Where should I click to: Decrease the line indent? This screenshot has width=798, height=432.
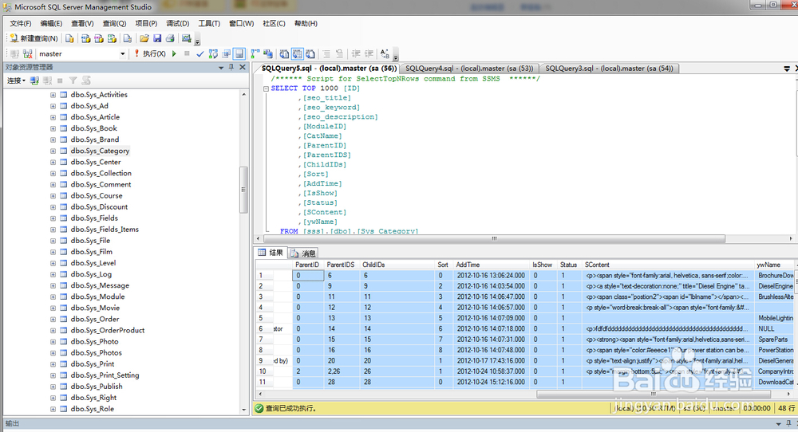click(356, 53)
